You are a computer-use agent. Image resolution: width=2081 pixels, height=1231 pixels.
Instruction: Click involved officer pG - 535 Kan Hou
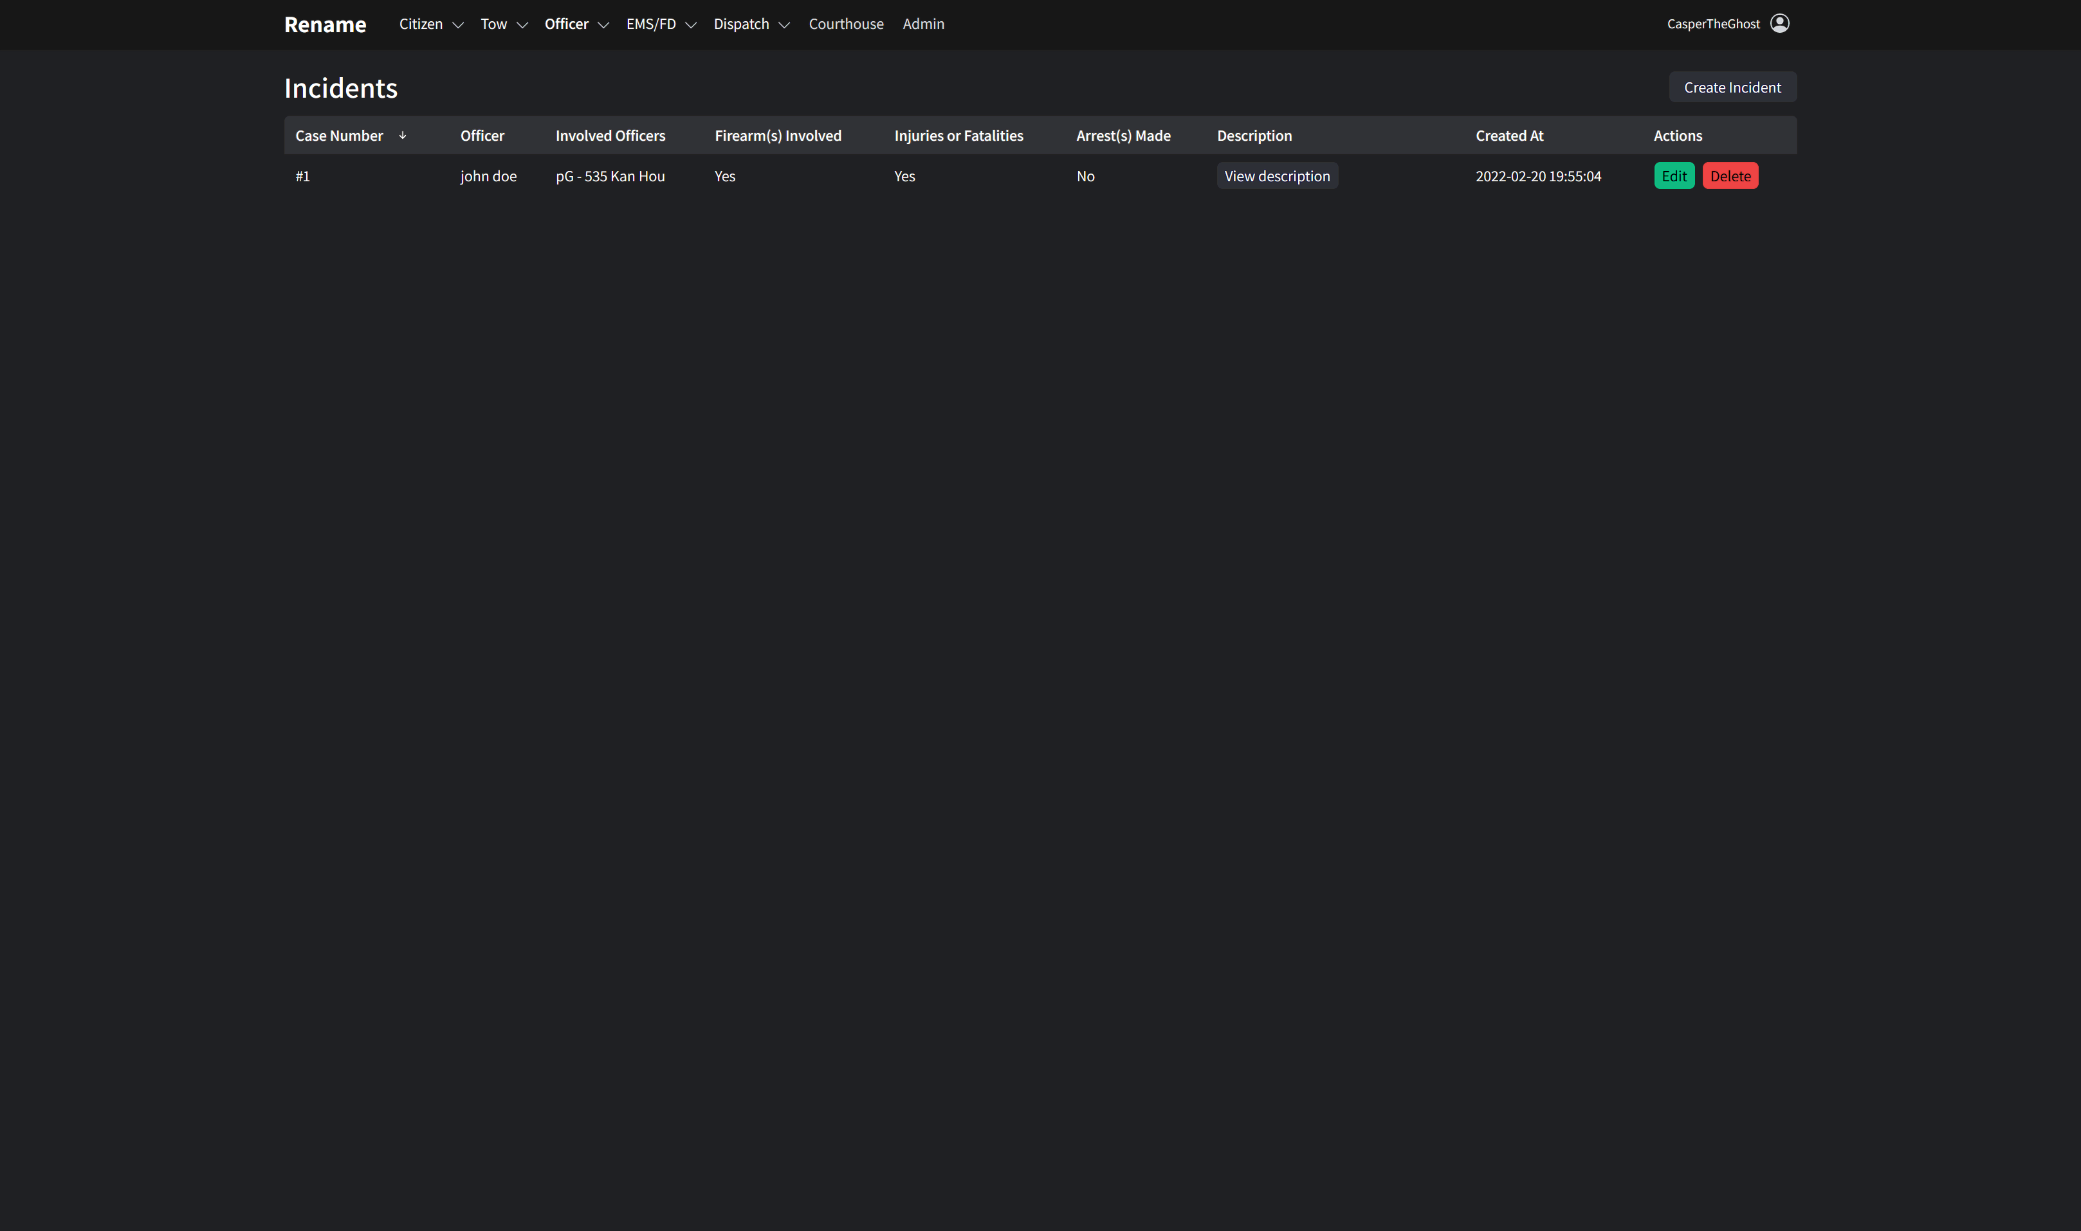[610, 176]
